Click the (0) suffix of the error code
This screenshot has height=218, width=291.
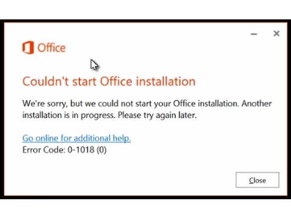[x=101, y=150]
